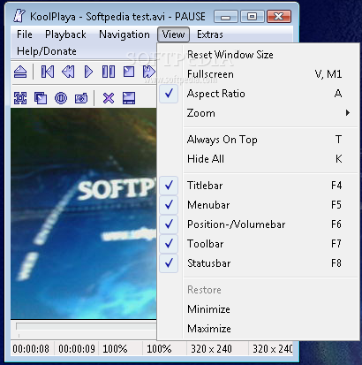Select Minimize in View menu

click(259, 309)
